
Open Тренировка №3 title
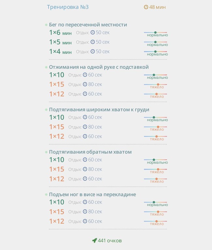pyautogui.click(x=68, y=7)
